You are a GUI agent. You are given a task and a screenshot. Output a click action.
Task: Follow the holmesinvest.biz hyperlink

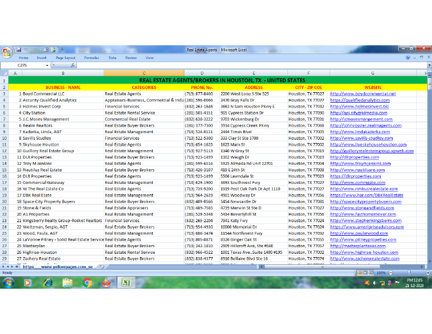click(359, 106)
